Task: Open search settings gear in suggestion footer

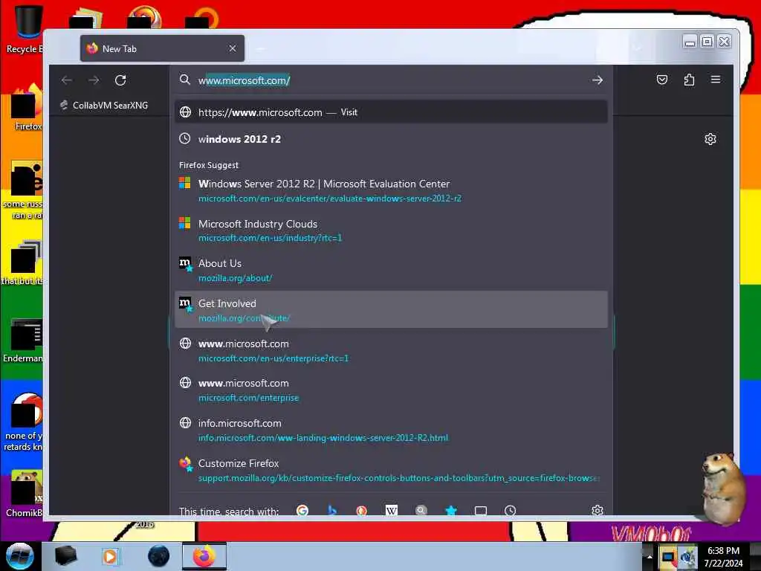Action: tap(598, 510)
